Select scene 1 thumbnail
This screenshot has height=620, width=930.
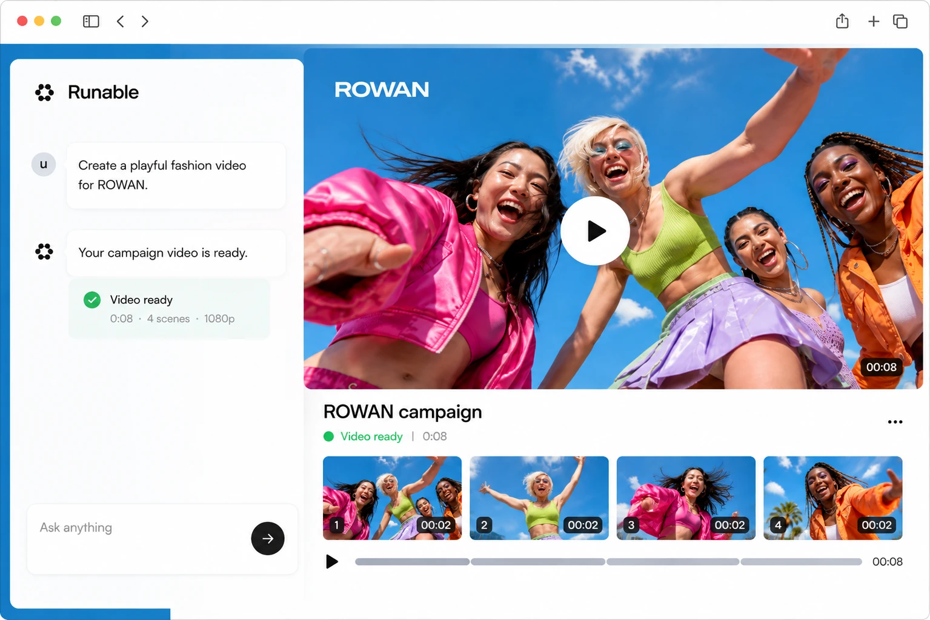[392, 498]
